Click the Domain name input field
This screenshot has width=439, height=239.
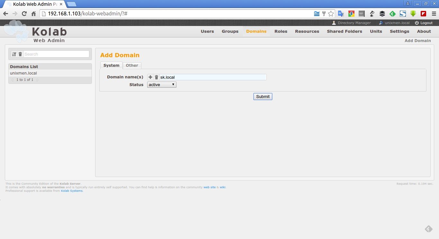click(213, 77)
